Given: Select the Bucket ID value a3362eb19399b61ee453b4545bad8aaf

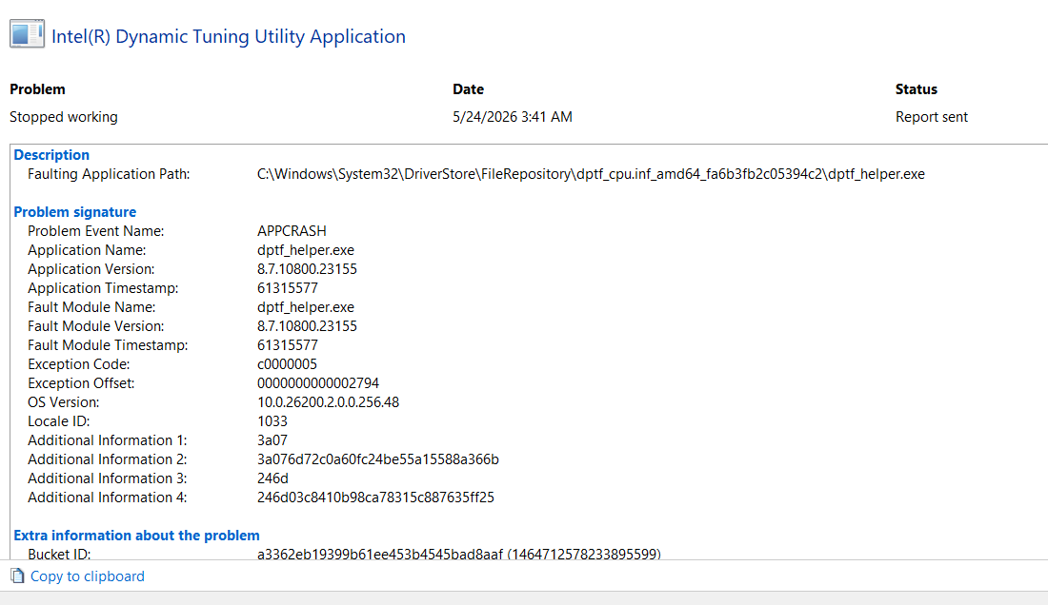Looking at the screenshot, I should [x=380, y=554].
